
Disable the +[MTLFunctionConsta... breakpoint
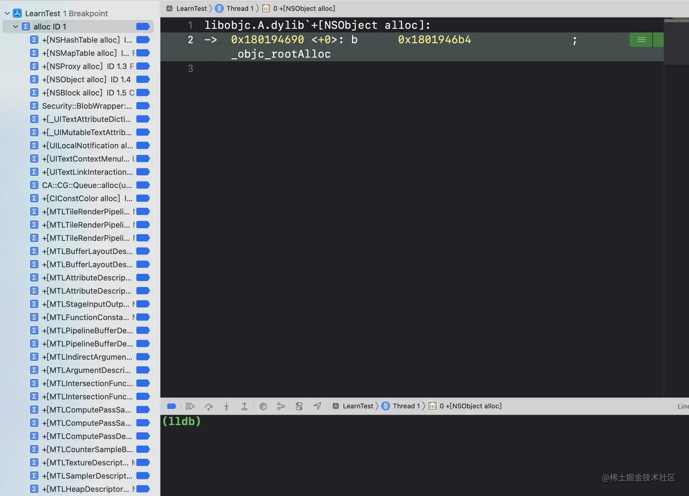(143, 317)
